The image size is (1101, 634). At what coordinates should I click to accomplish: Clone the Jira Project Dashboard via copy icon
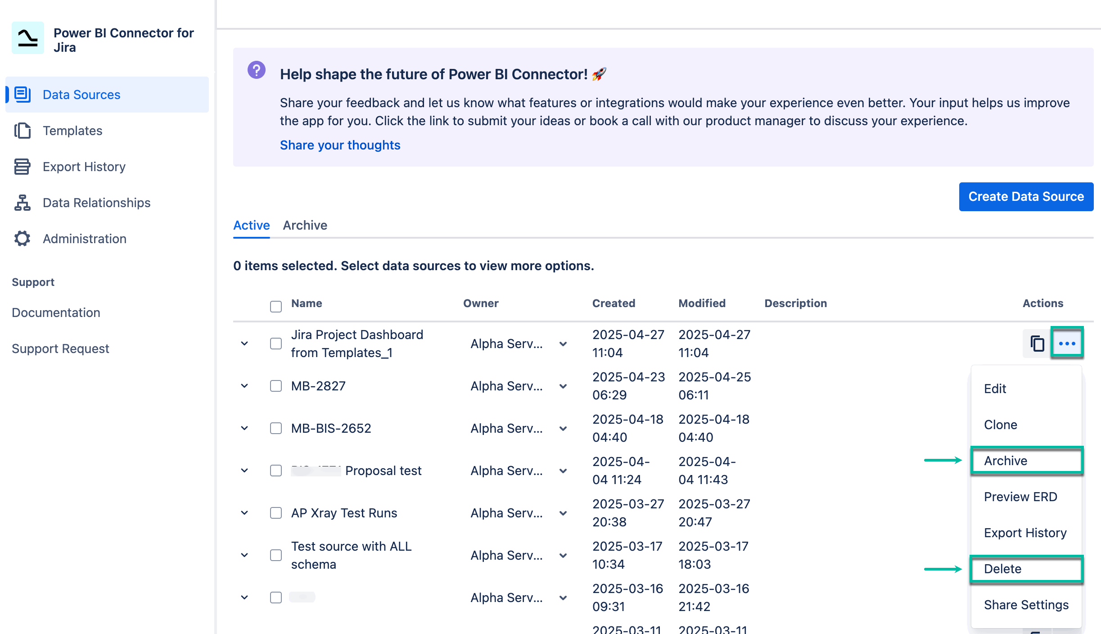(x=1037, y=343)
